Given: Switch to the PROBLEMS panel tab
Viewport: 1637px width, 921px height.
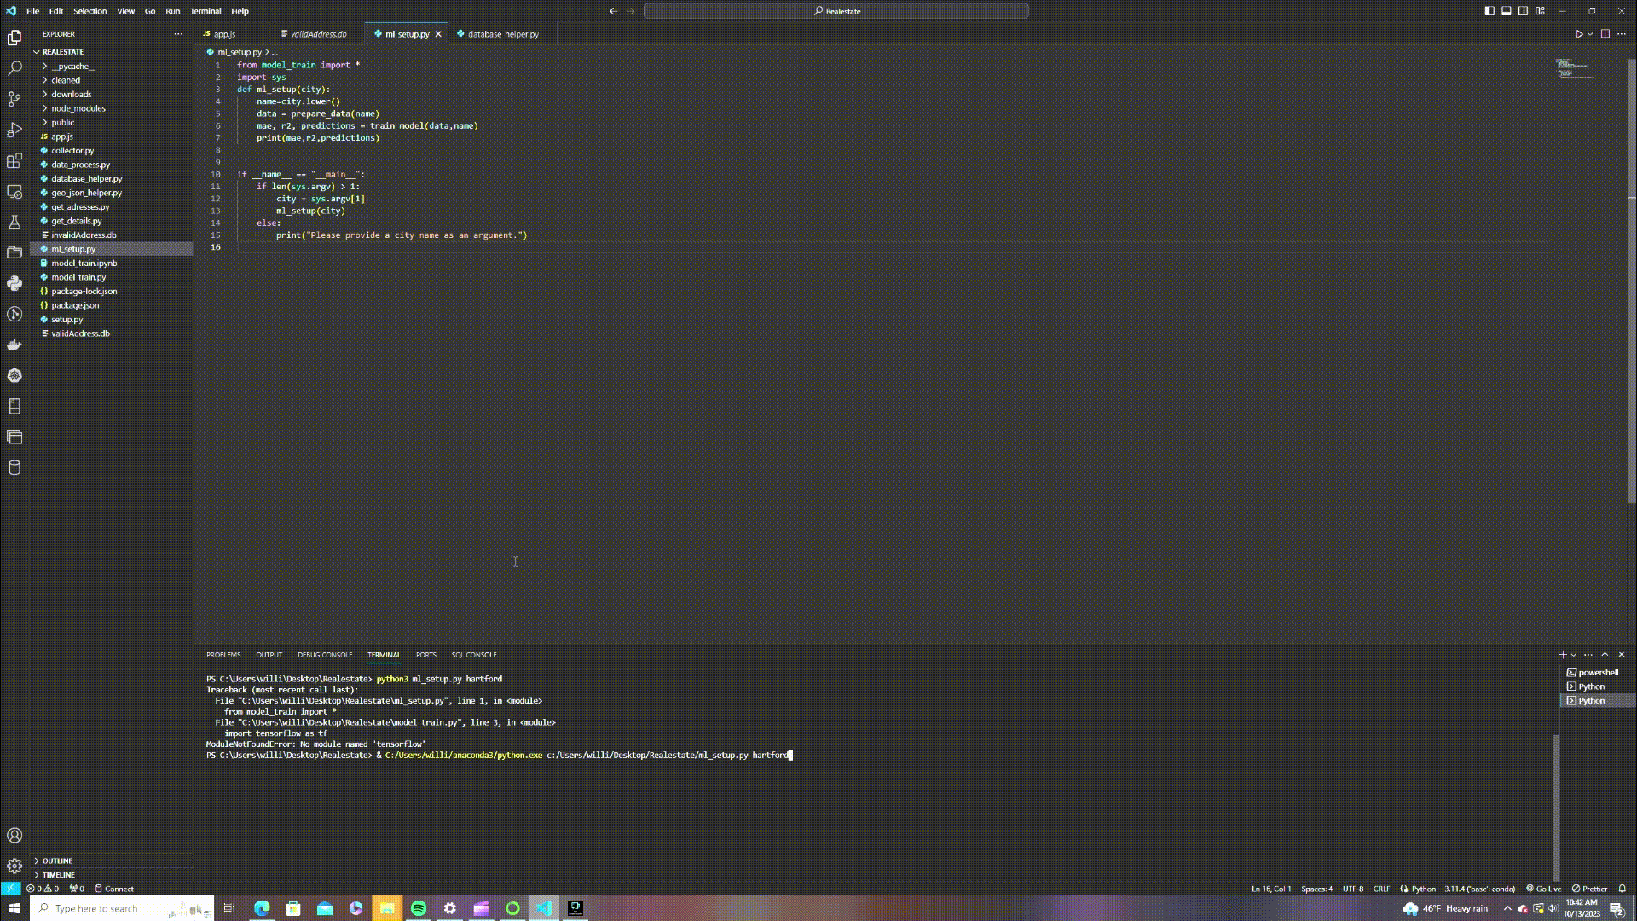Looking at the screenshot, I should coord(223,655).
